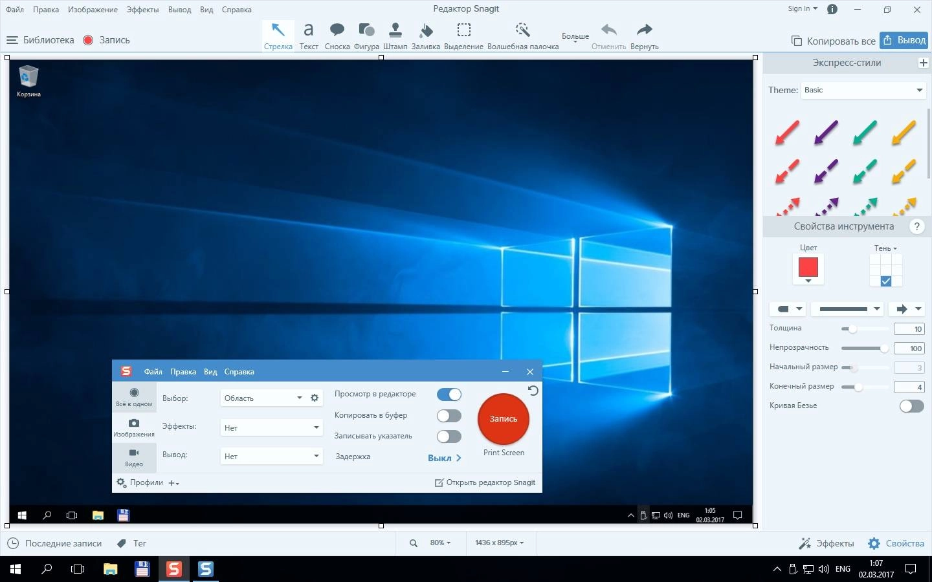Viewport: 932px width, 582px height.
Task: Select the Штамп stamp tool
Action: click(x=395, y=36)
